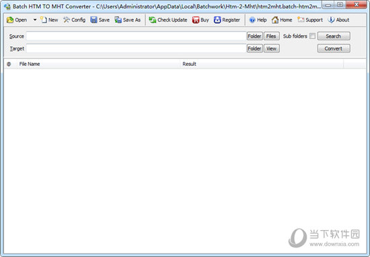
Task: Choose Save As in the toolbar
Action: point(128,20)
